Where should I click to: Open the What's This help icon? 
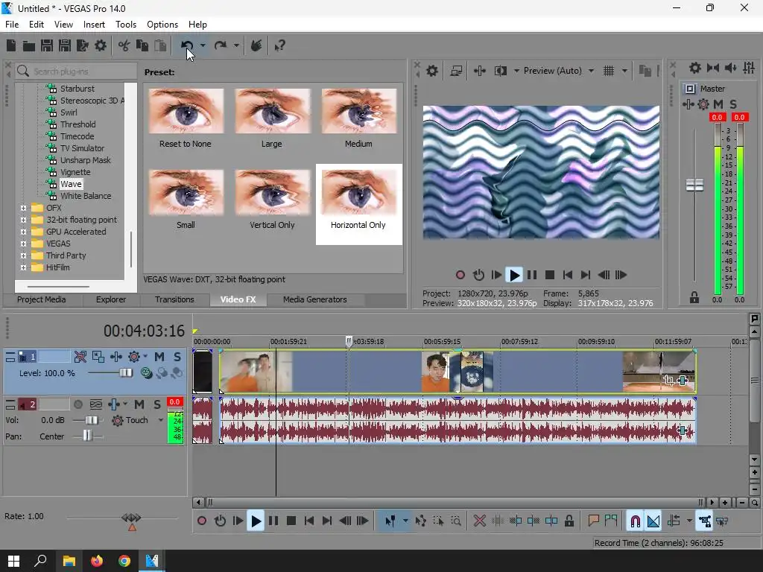[x=279, y=45]
